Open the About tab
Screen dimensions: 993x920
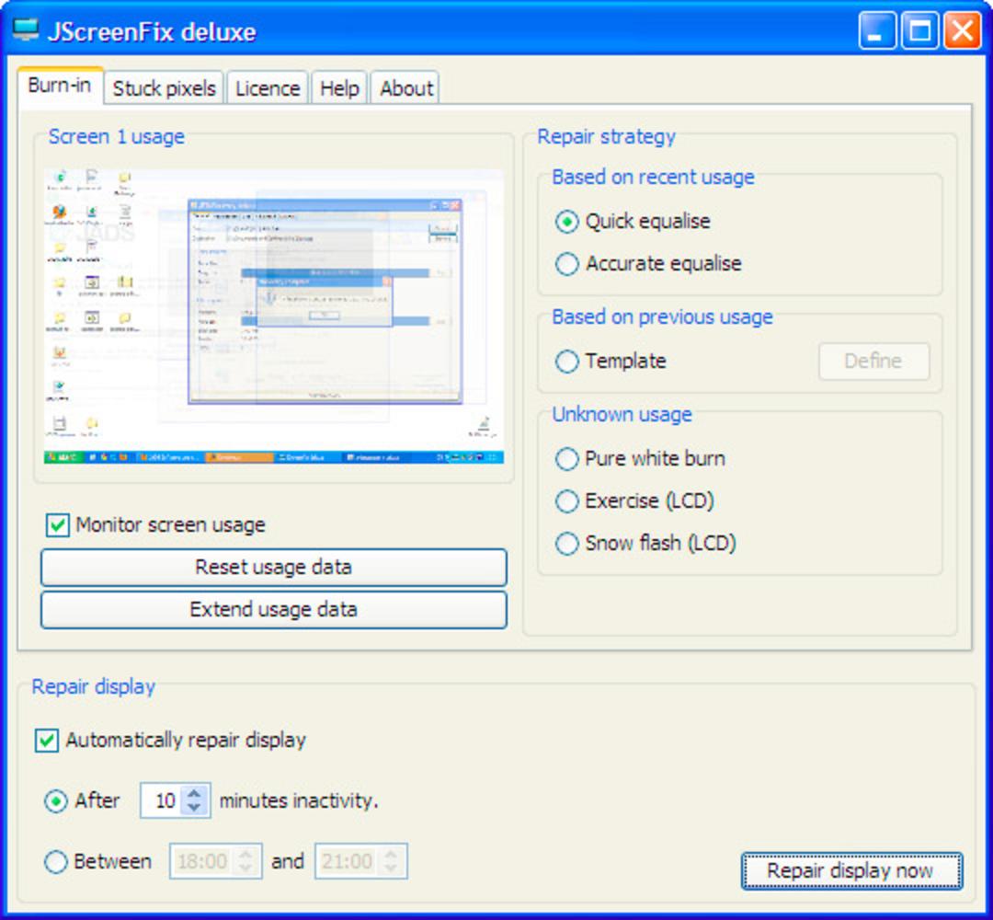click(406, 88)
